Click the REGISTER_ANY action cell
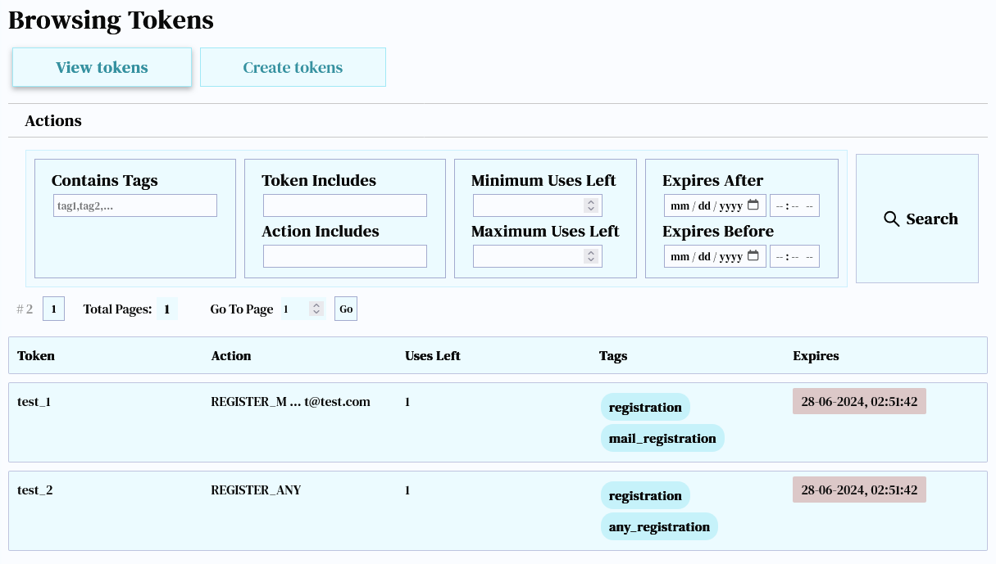Screen dimensions: 996x564 (x=256, y=490)
